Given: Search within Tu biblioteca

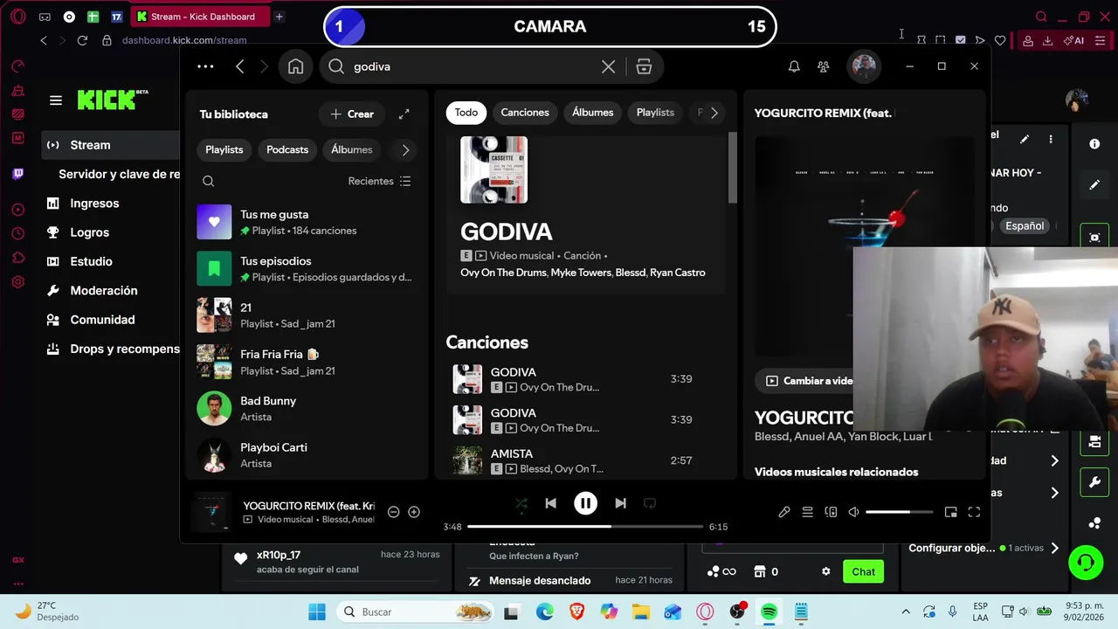Looking at the screenshot, I should click(208, 181).
